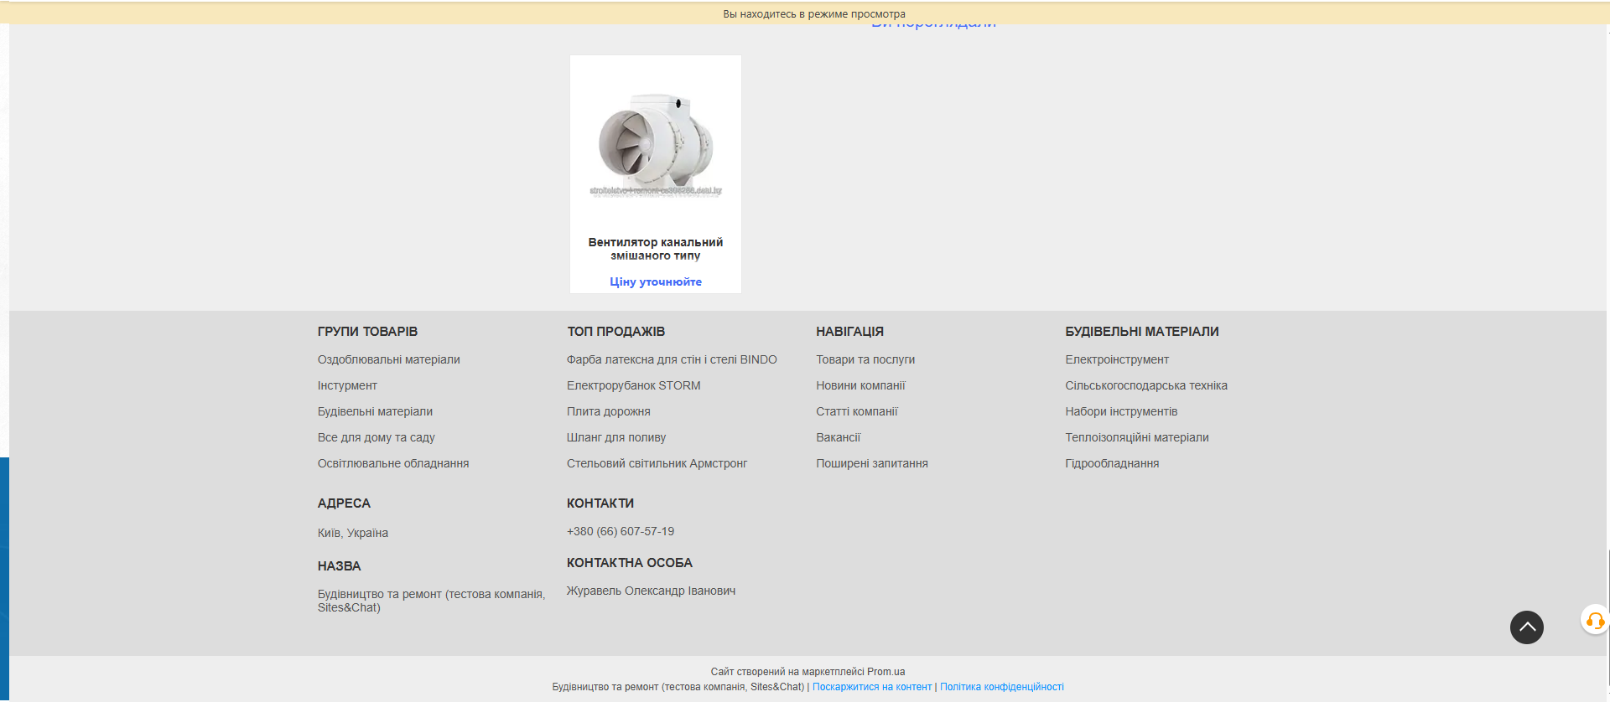The image size is (1610, 702).
Task: Click phone number +380 (66) 607-57-19
Action: 620,531
